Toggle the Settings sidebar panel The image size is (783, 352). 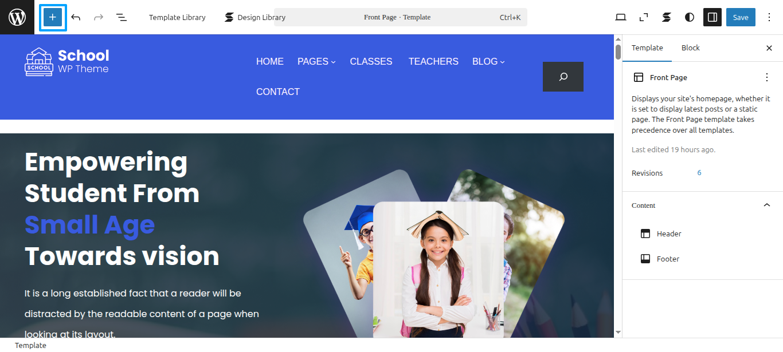712,17
